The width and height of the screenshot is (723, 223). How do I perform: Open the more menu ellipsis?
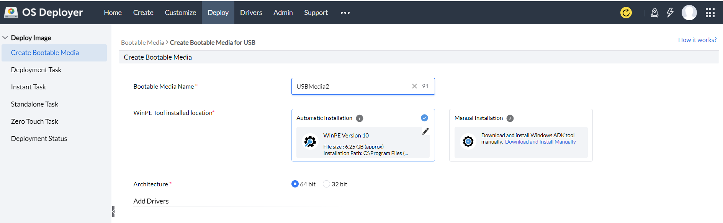coord(345,13)
